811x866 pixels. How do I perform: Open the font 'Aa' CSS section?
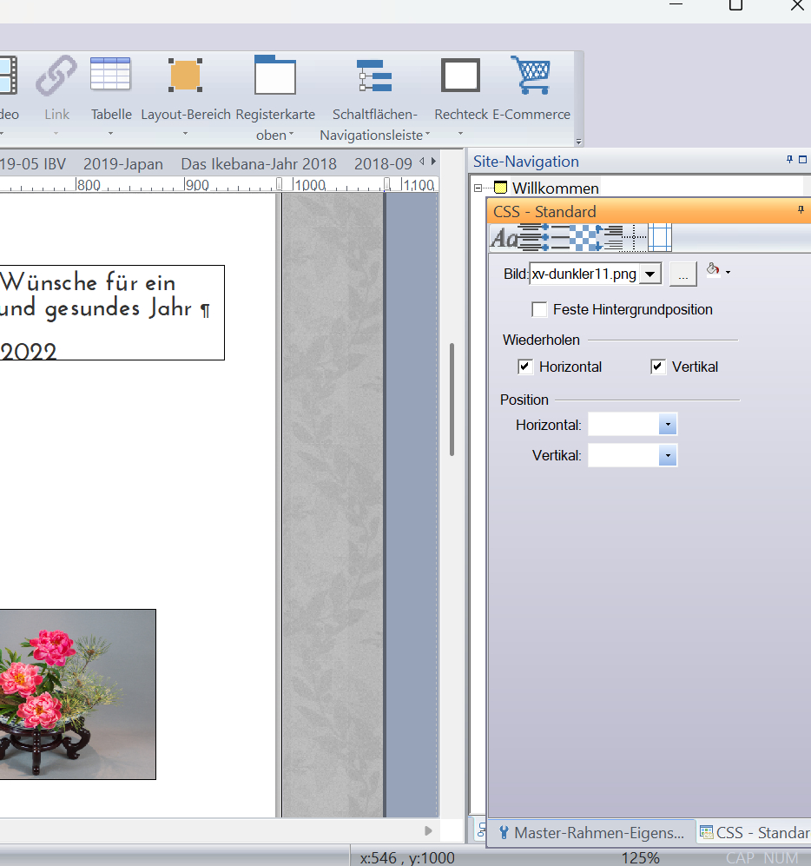504,237
